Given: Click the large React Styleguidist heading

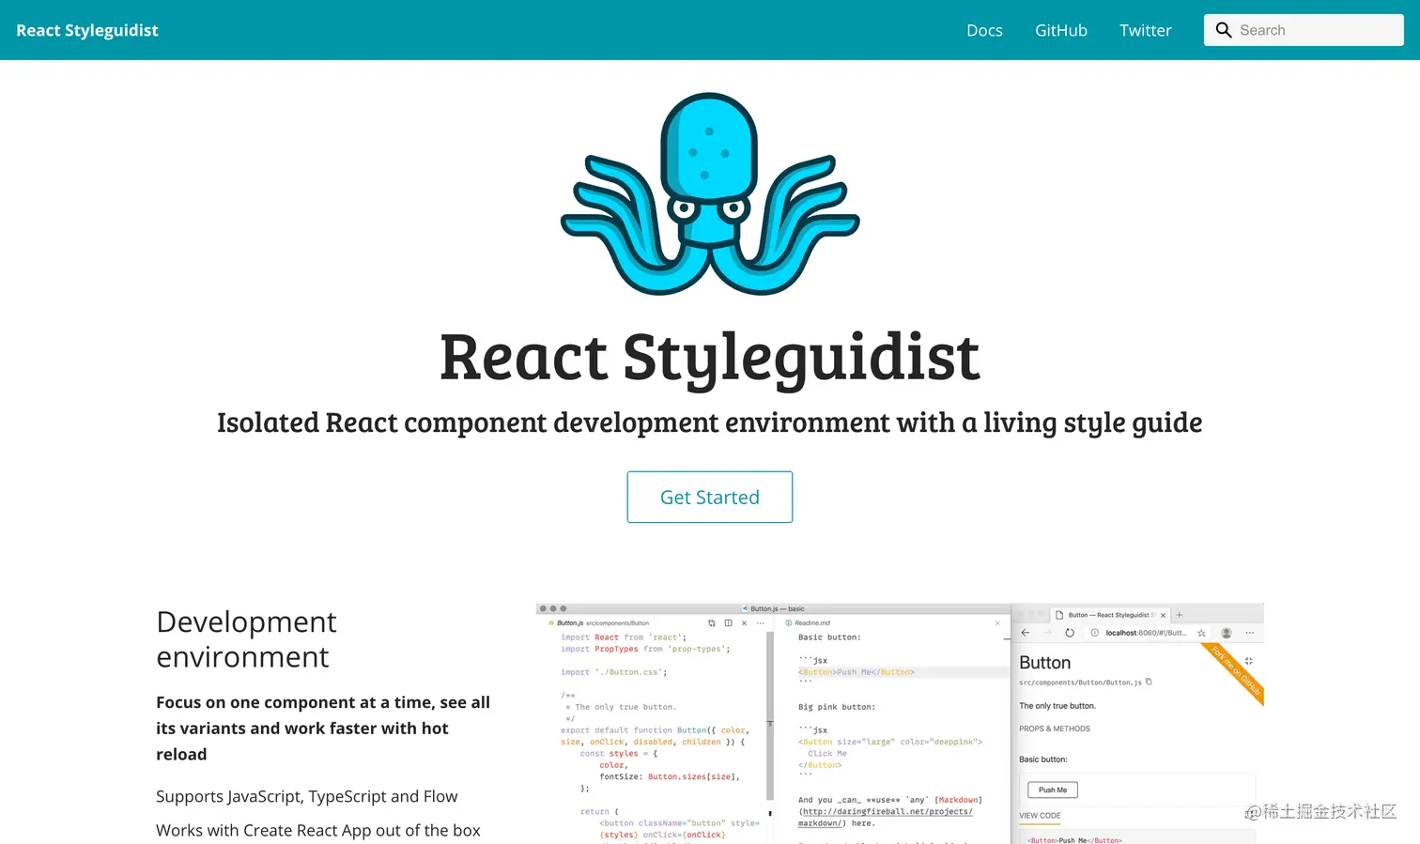Looking at the screenshot, I should [x=710, y=358].
